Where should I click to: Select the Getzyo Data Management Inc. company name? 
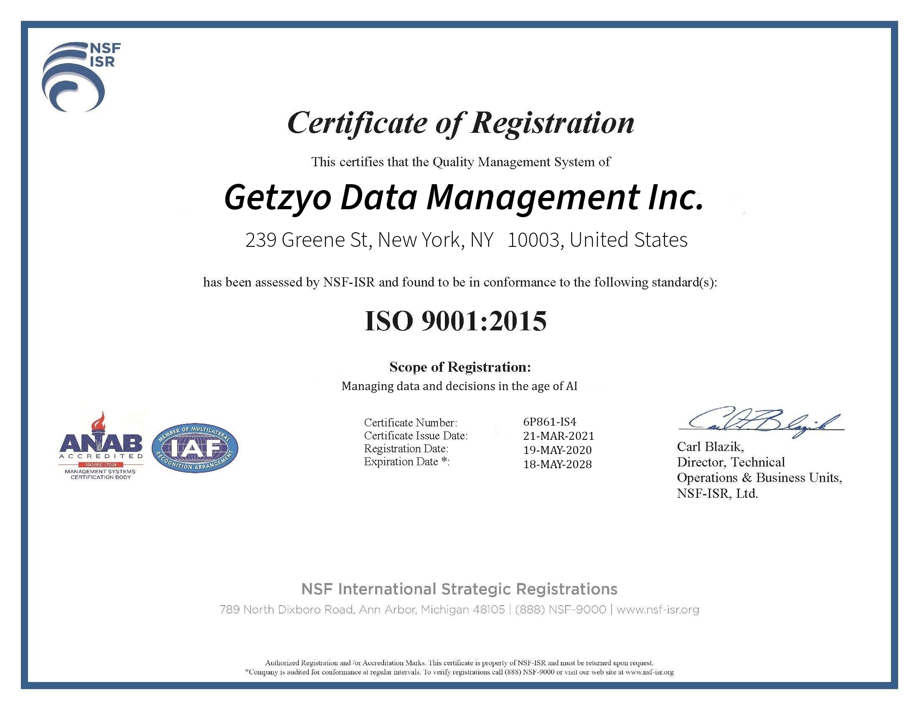(x=464, y=198)
